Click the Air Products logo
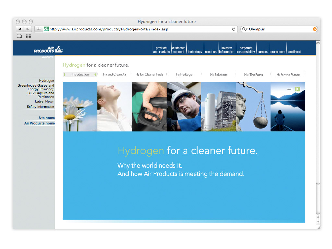This screenshot has width=332, height=249. point(48,49)
